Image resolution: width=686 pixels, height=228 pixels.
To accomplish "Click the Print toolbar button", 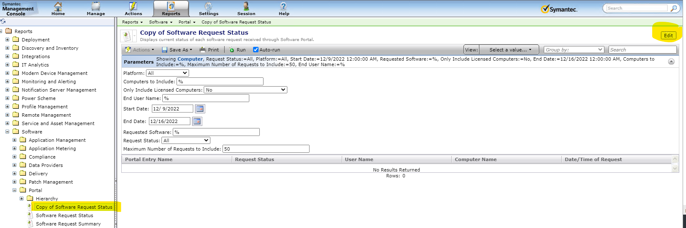I will point(209,50).
